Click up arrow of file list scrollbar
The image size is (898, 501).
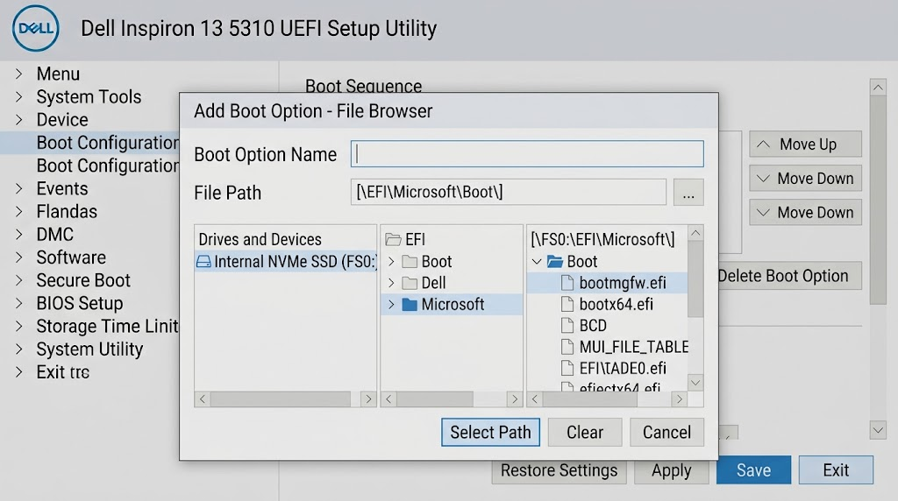click(x=695, y=233)
